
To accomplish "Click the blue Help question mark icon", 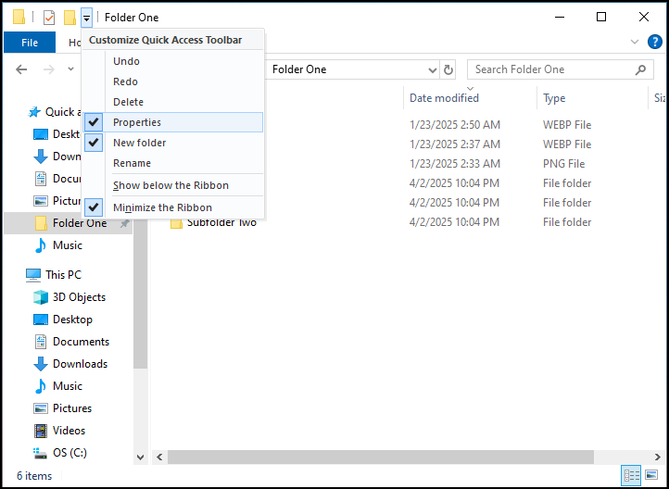I will (x=654, y=42).
